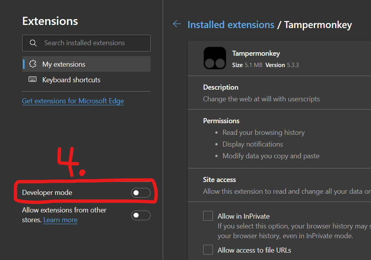Return to Installed extensions via breadcrumb
Image resolution: width=371 pixels, height=260 pixels.
point(230,24)
